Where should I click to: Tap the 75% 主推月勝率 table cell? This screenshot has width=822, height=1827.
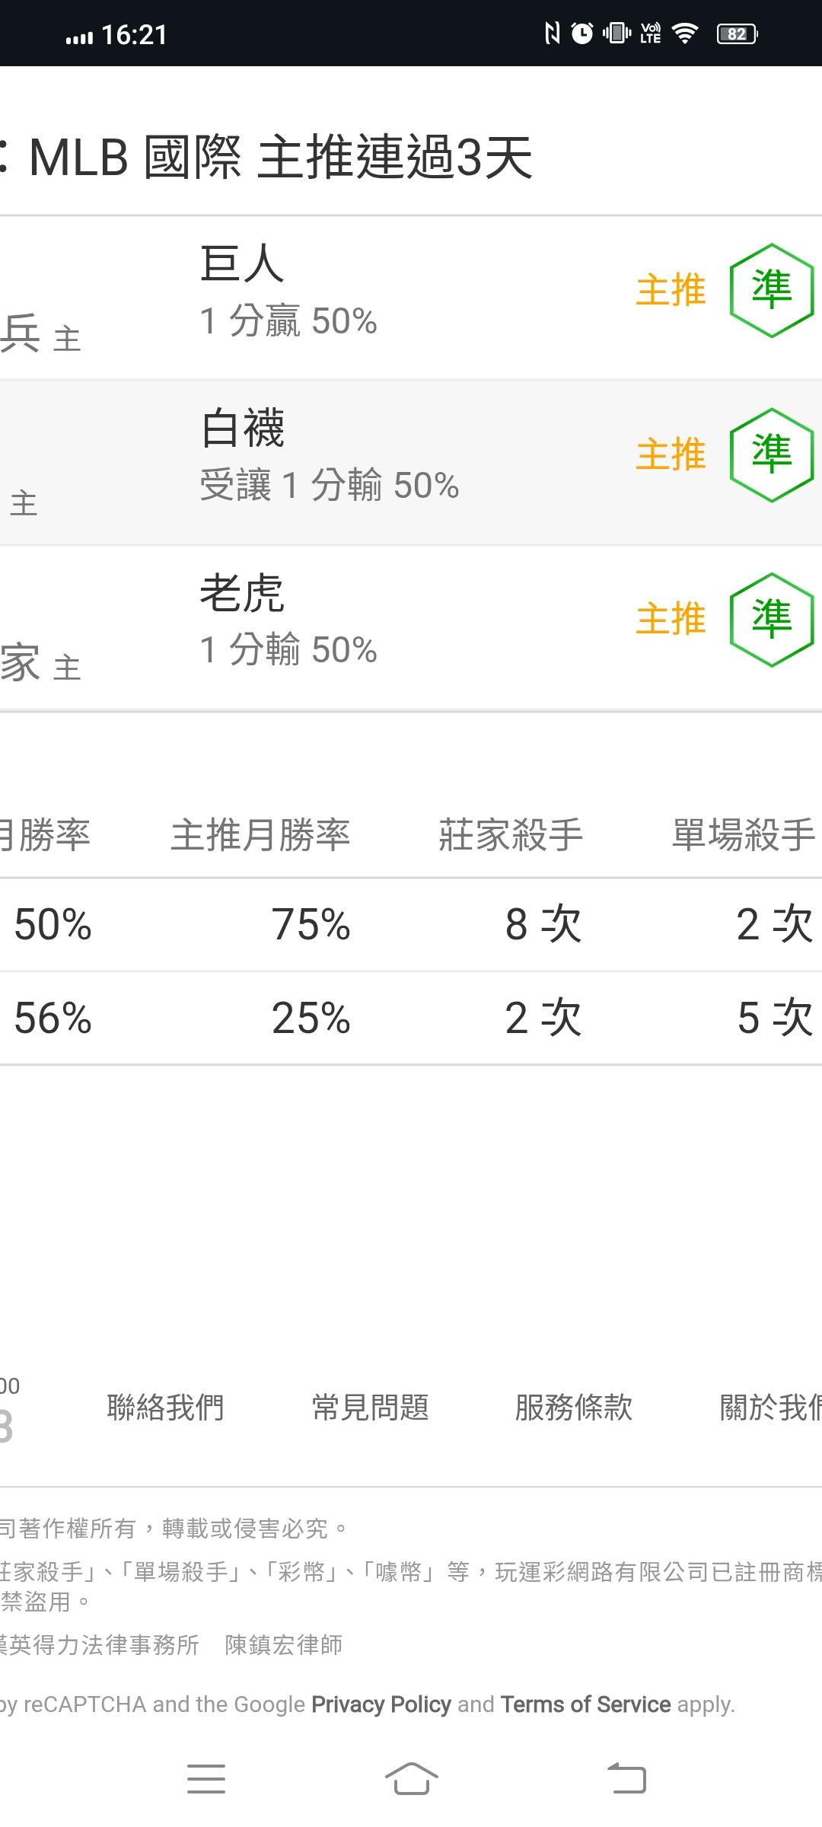point(311,924)
